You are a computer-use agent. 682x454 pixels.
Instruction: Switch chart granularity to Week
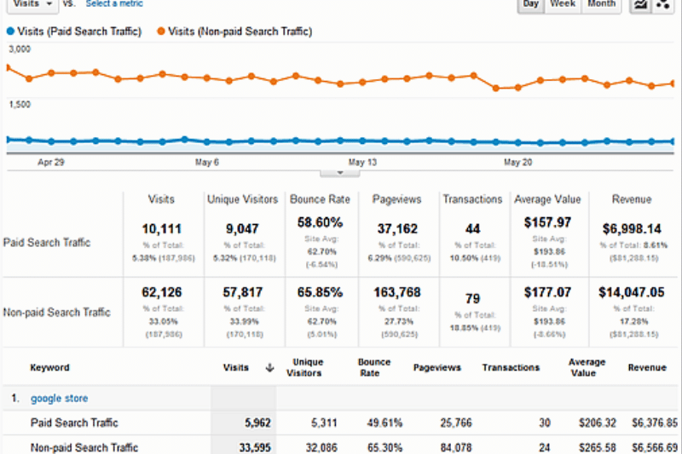pos(563,5)
